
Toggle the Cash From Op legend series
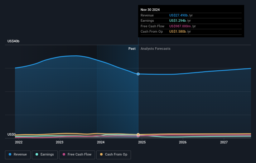[114, 155]
